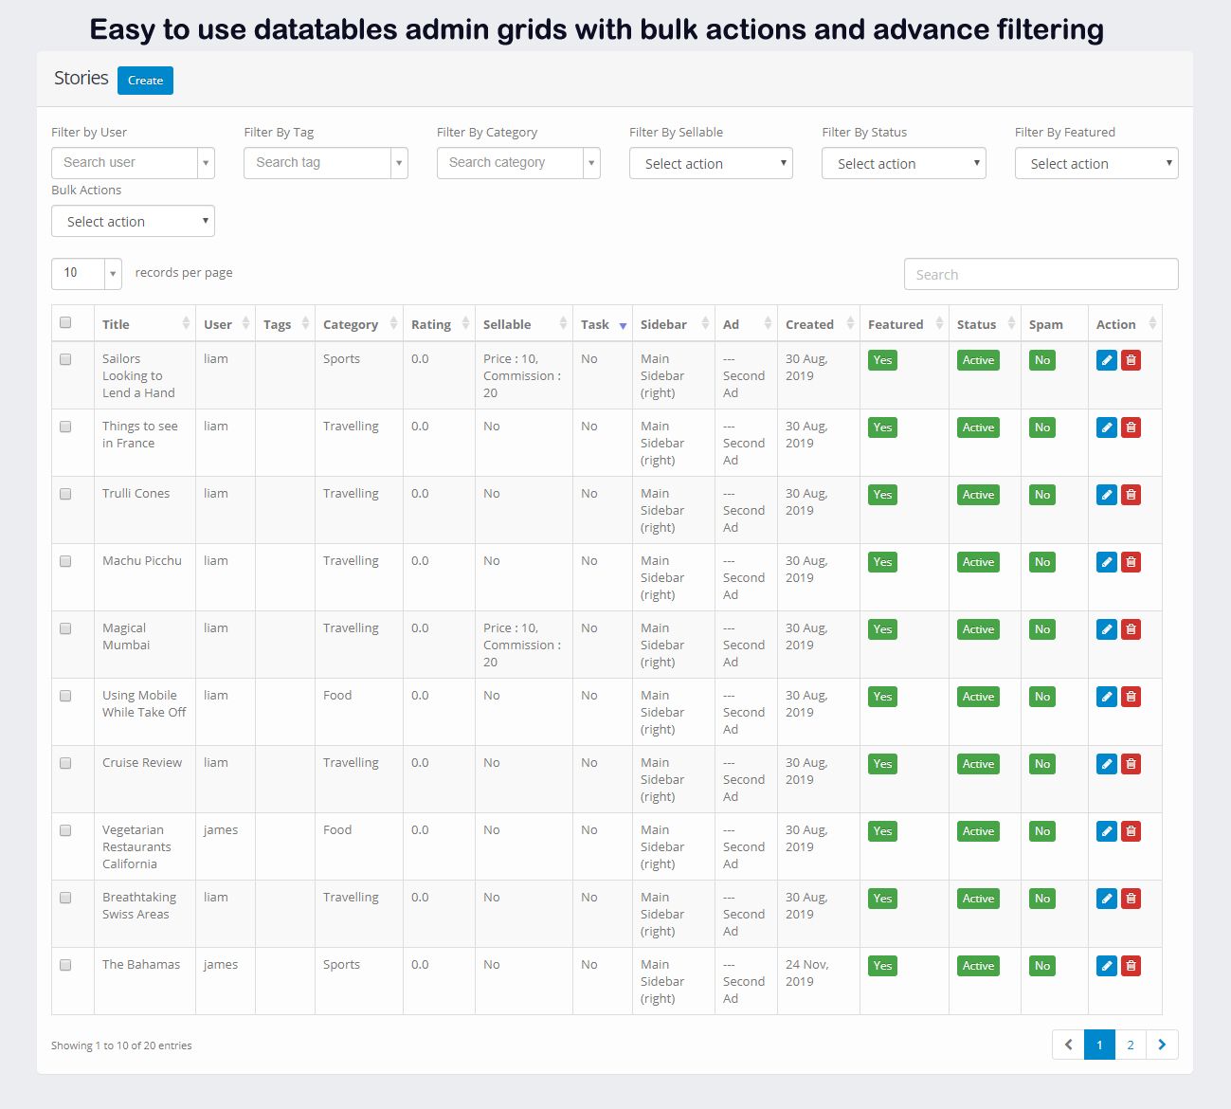Go to page 2 of results

point(1131,1045)
